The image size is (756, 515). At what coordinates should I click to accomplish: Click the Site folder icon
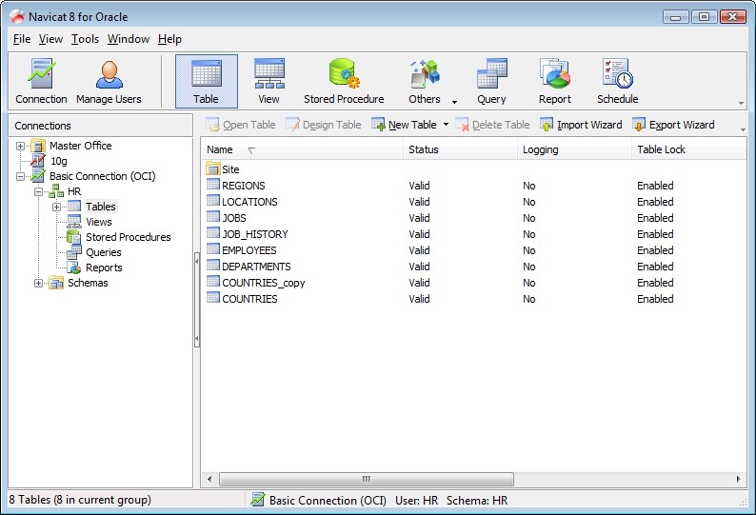click(x=213, y=169)
